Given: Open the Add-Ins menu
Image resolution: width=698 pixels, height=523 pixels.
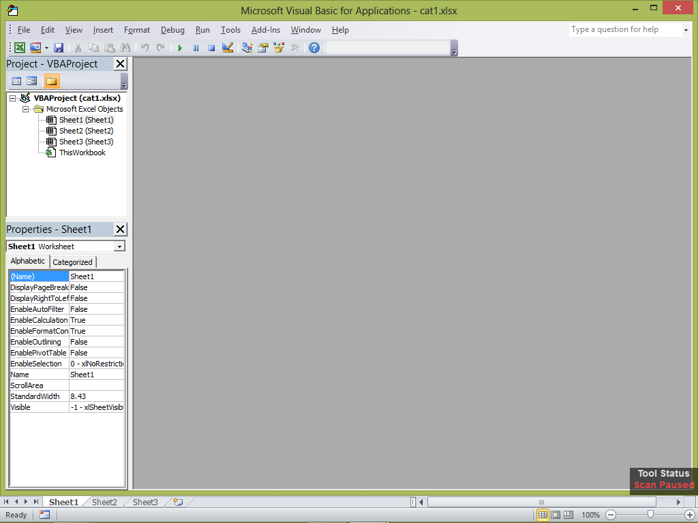Looking at the screenshot, I should point(266,30).
